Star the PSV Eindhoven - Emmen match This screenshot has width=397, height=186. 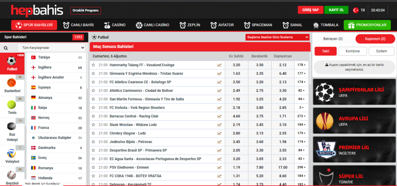pyautogui.click(x=93, y=167)
